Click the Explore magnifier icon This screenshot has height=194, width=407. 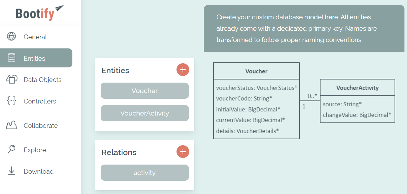coord(11,149)
